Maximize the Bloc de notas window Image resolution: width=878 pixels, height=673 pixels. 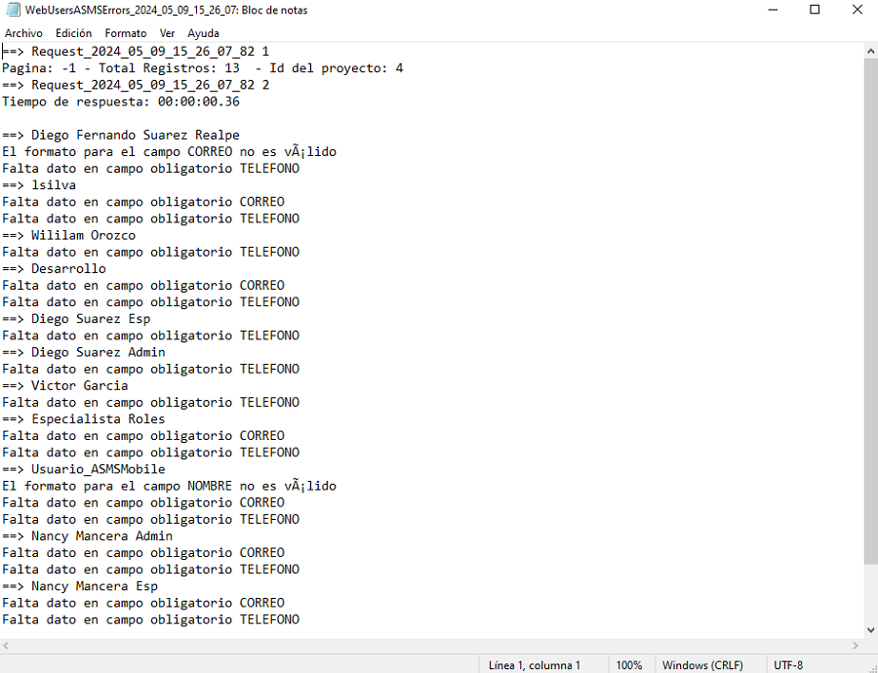coord(815,10)
